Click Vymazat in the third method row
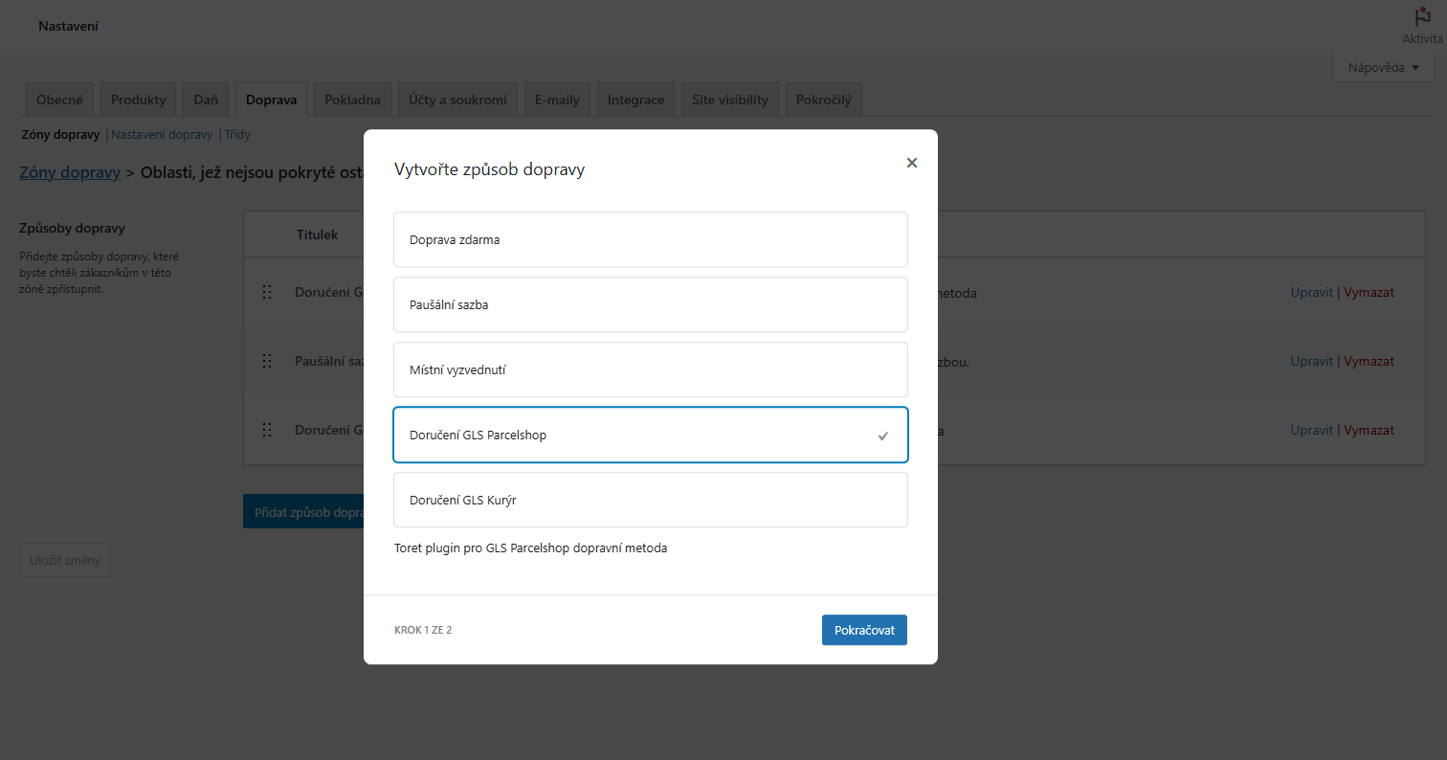1447x760 pixels. [x=1369, y=431]
